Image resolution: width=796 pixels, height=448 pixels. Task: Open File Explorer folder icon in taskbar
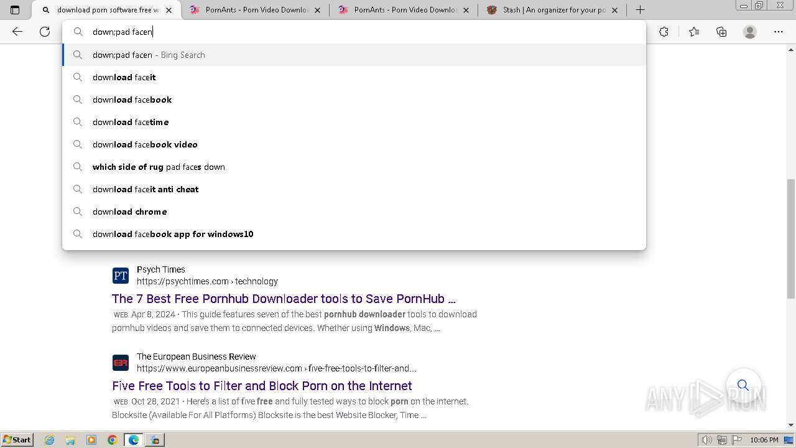pyautogui.click(x=70, y=440)
